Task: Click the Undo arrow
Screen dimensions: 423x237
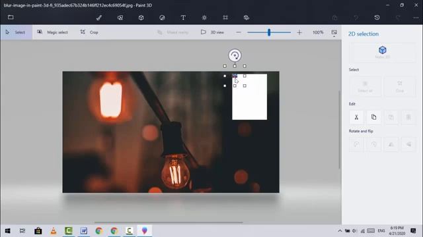Action: [356, 18]
